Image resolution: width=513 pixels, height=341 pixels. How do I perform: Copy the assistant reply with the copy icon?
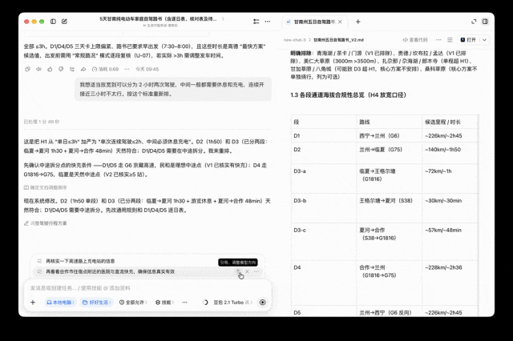27,70
